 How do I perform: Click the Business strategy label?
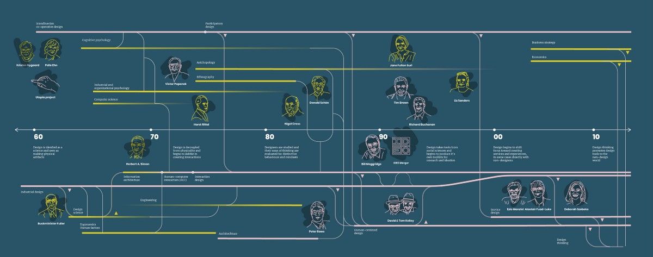543,42
